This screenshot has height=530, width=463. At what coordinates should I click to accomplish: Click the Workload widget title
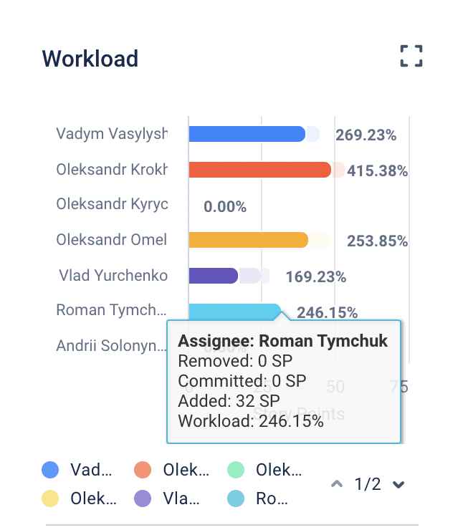(x=90, y=58)
